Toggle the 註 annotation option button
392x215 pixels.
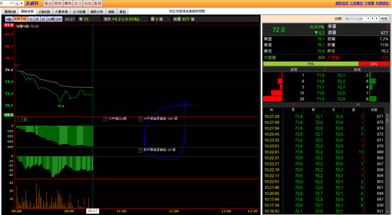click(43, 19)
